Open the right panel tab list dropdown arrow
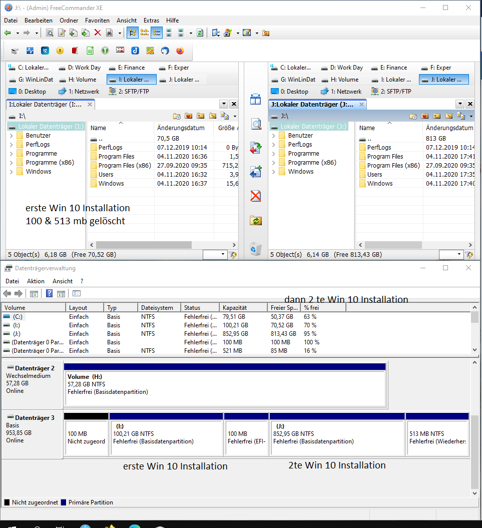The image size is (482, 528). coord(460,104)
